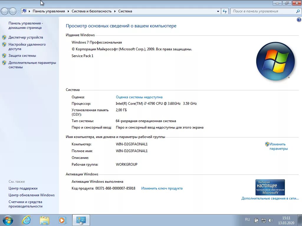The width and height of the screenshot is (302, 226).
Task: Click shield icon next to Изменить параметры
Action: point(267,144)
